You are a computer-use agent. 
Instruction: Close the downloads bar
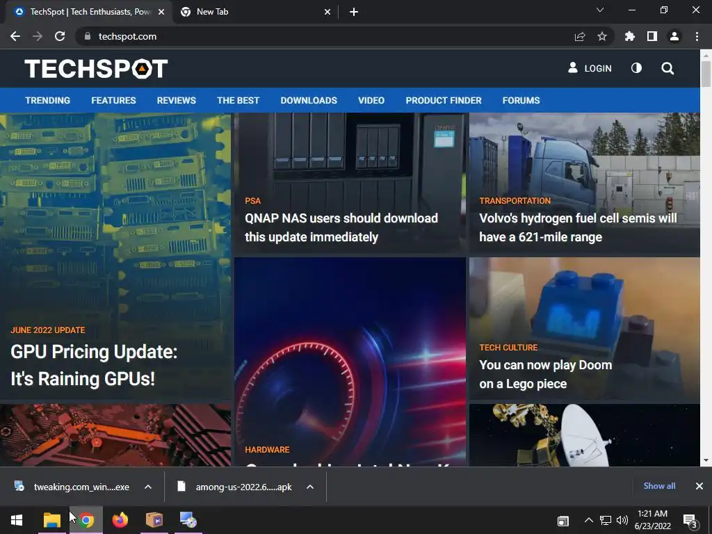coord(699,486)
